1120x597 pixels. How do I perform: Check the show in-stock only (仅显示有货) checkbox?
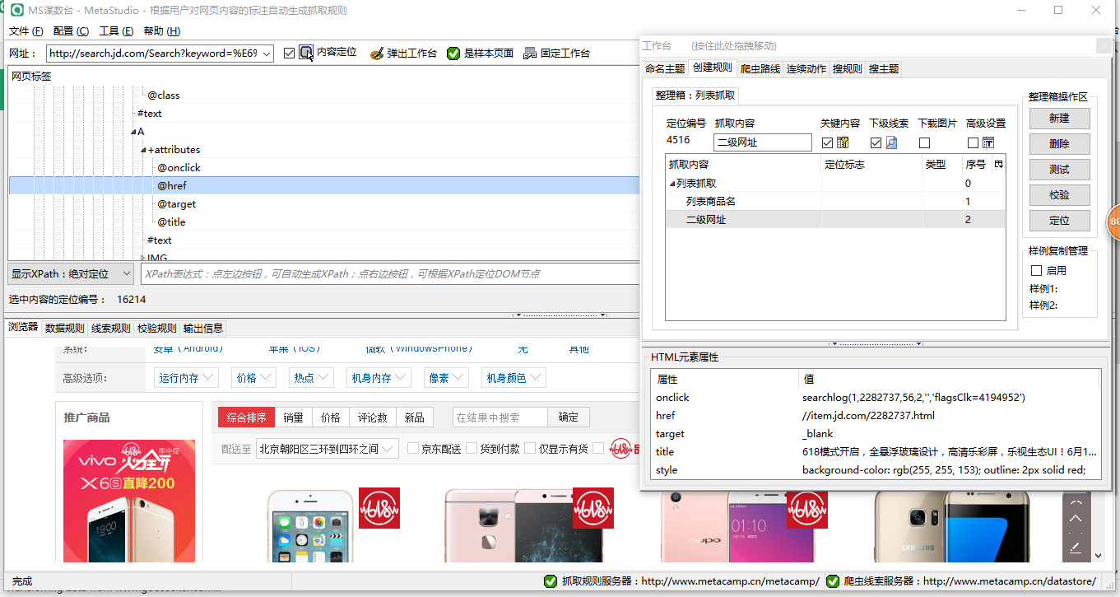(530, 449)
